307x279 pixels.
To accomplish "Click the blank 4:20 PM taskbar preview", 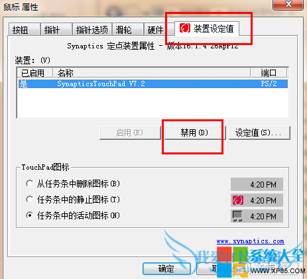I will point(257,184).
